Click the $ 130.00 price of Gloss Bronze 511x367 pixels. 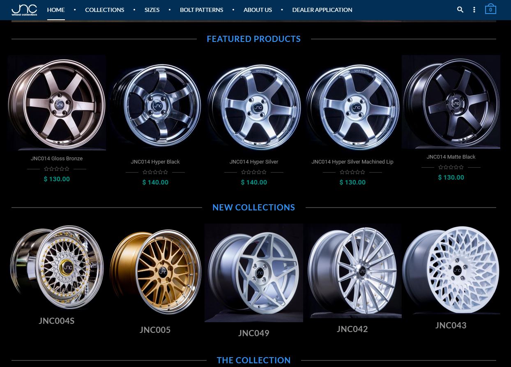coord(57,179)
